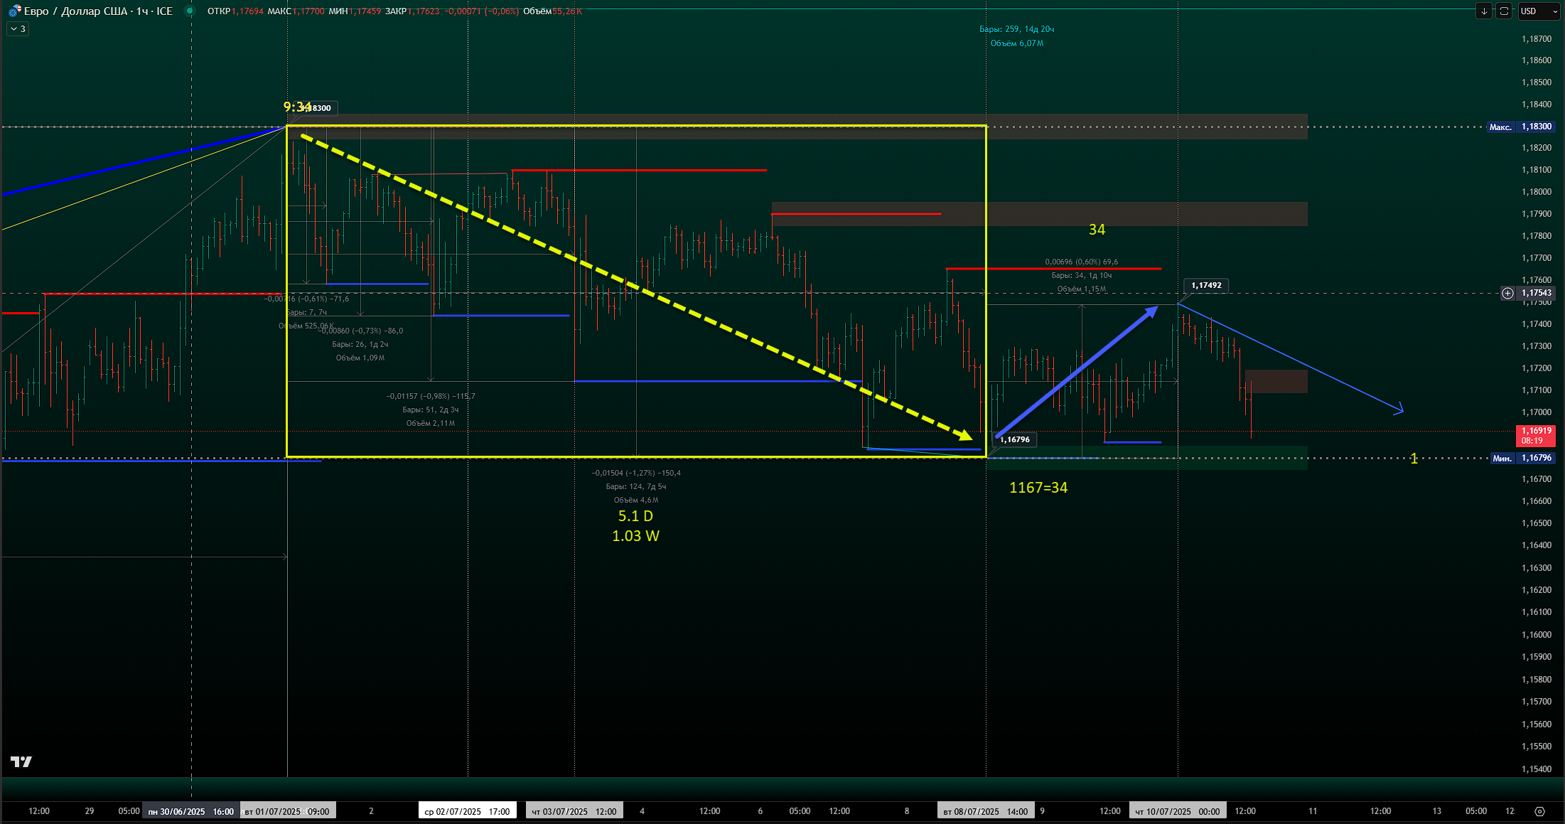Click the green market status dot
1565x824 pixels.
tap(189, 11)
